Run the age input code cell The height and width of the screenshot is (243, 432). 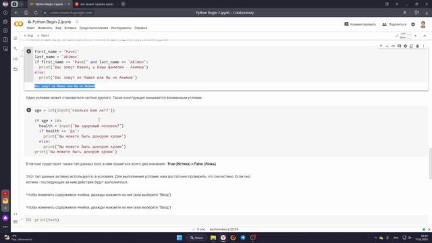(x=28, y=110)
